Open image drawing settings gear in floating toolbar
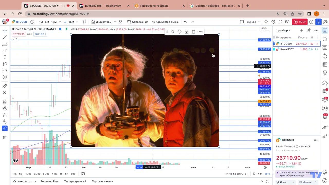Screen dimensions: 329x185 [x=179, y=32]
